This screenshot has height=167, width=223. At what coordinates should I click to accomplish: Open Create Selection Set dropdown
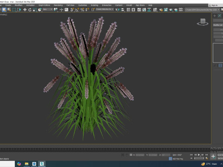point(105,9)
